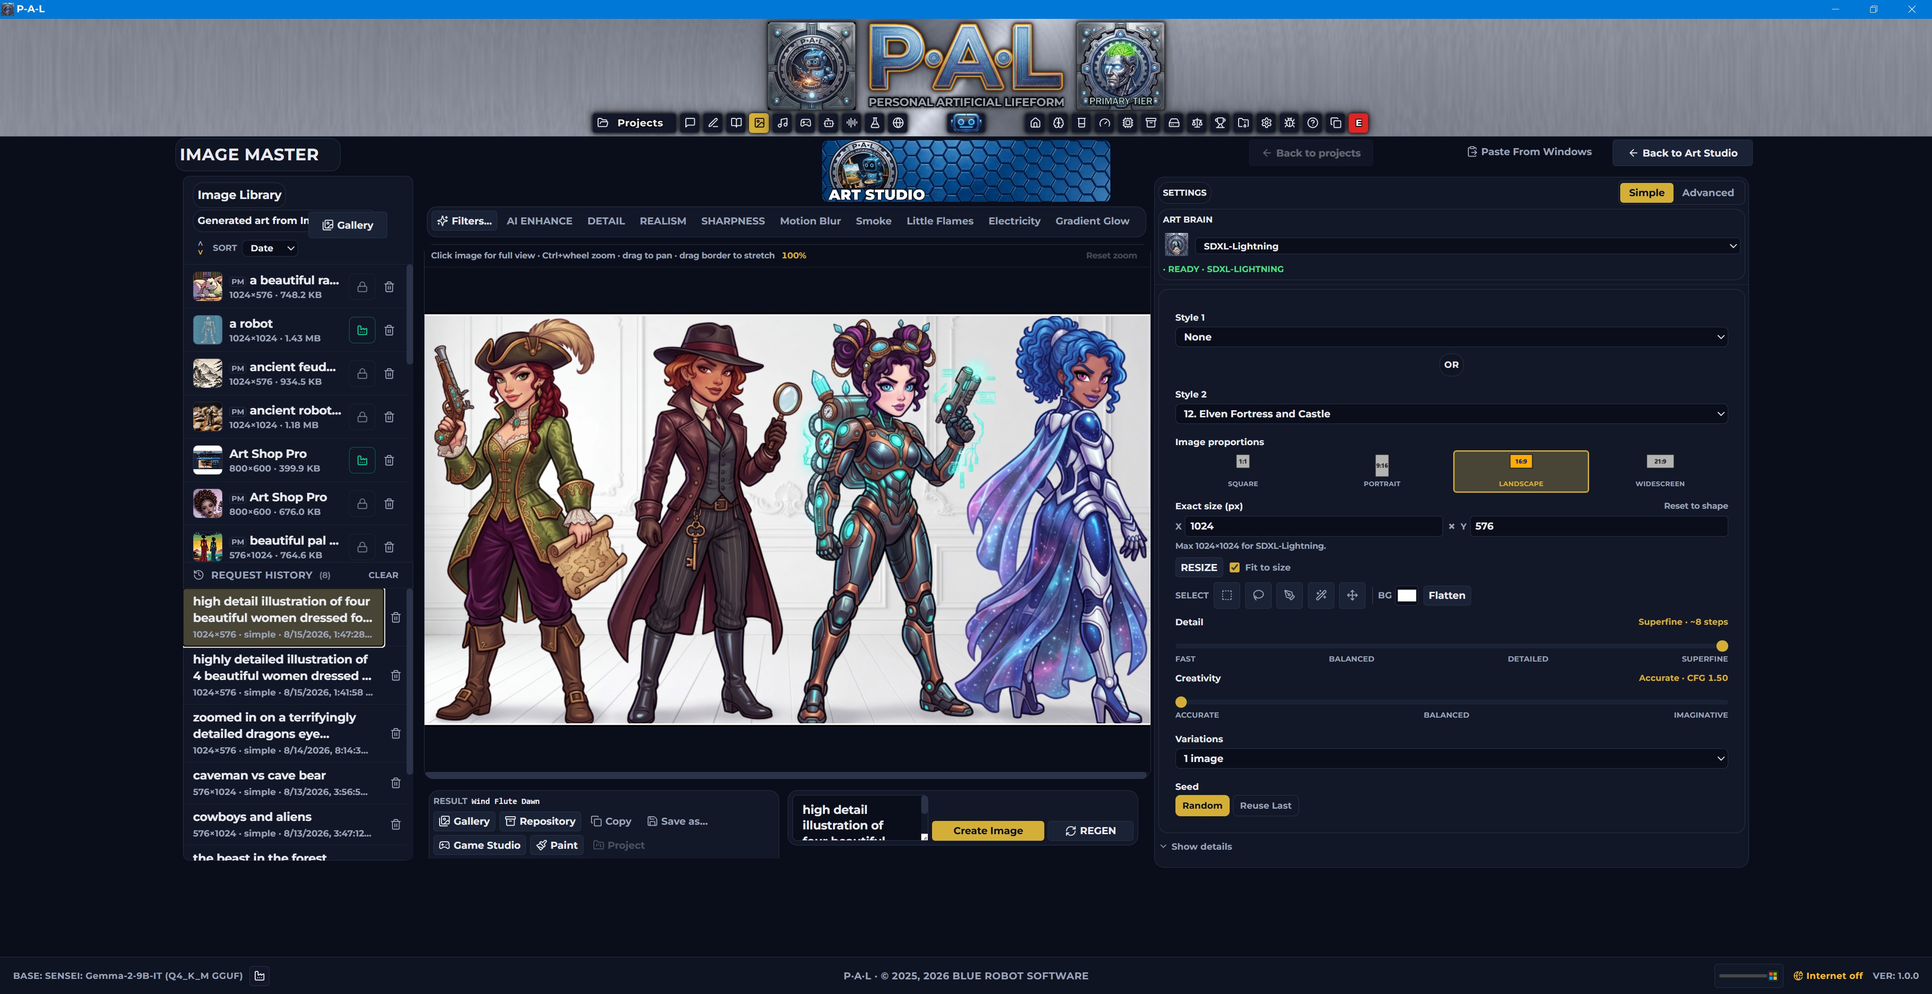Toggle the sort direction arrows beside SORT
1932x994 pixels.
[200, 248]
